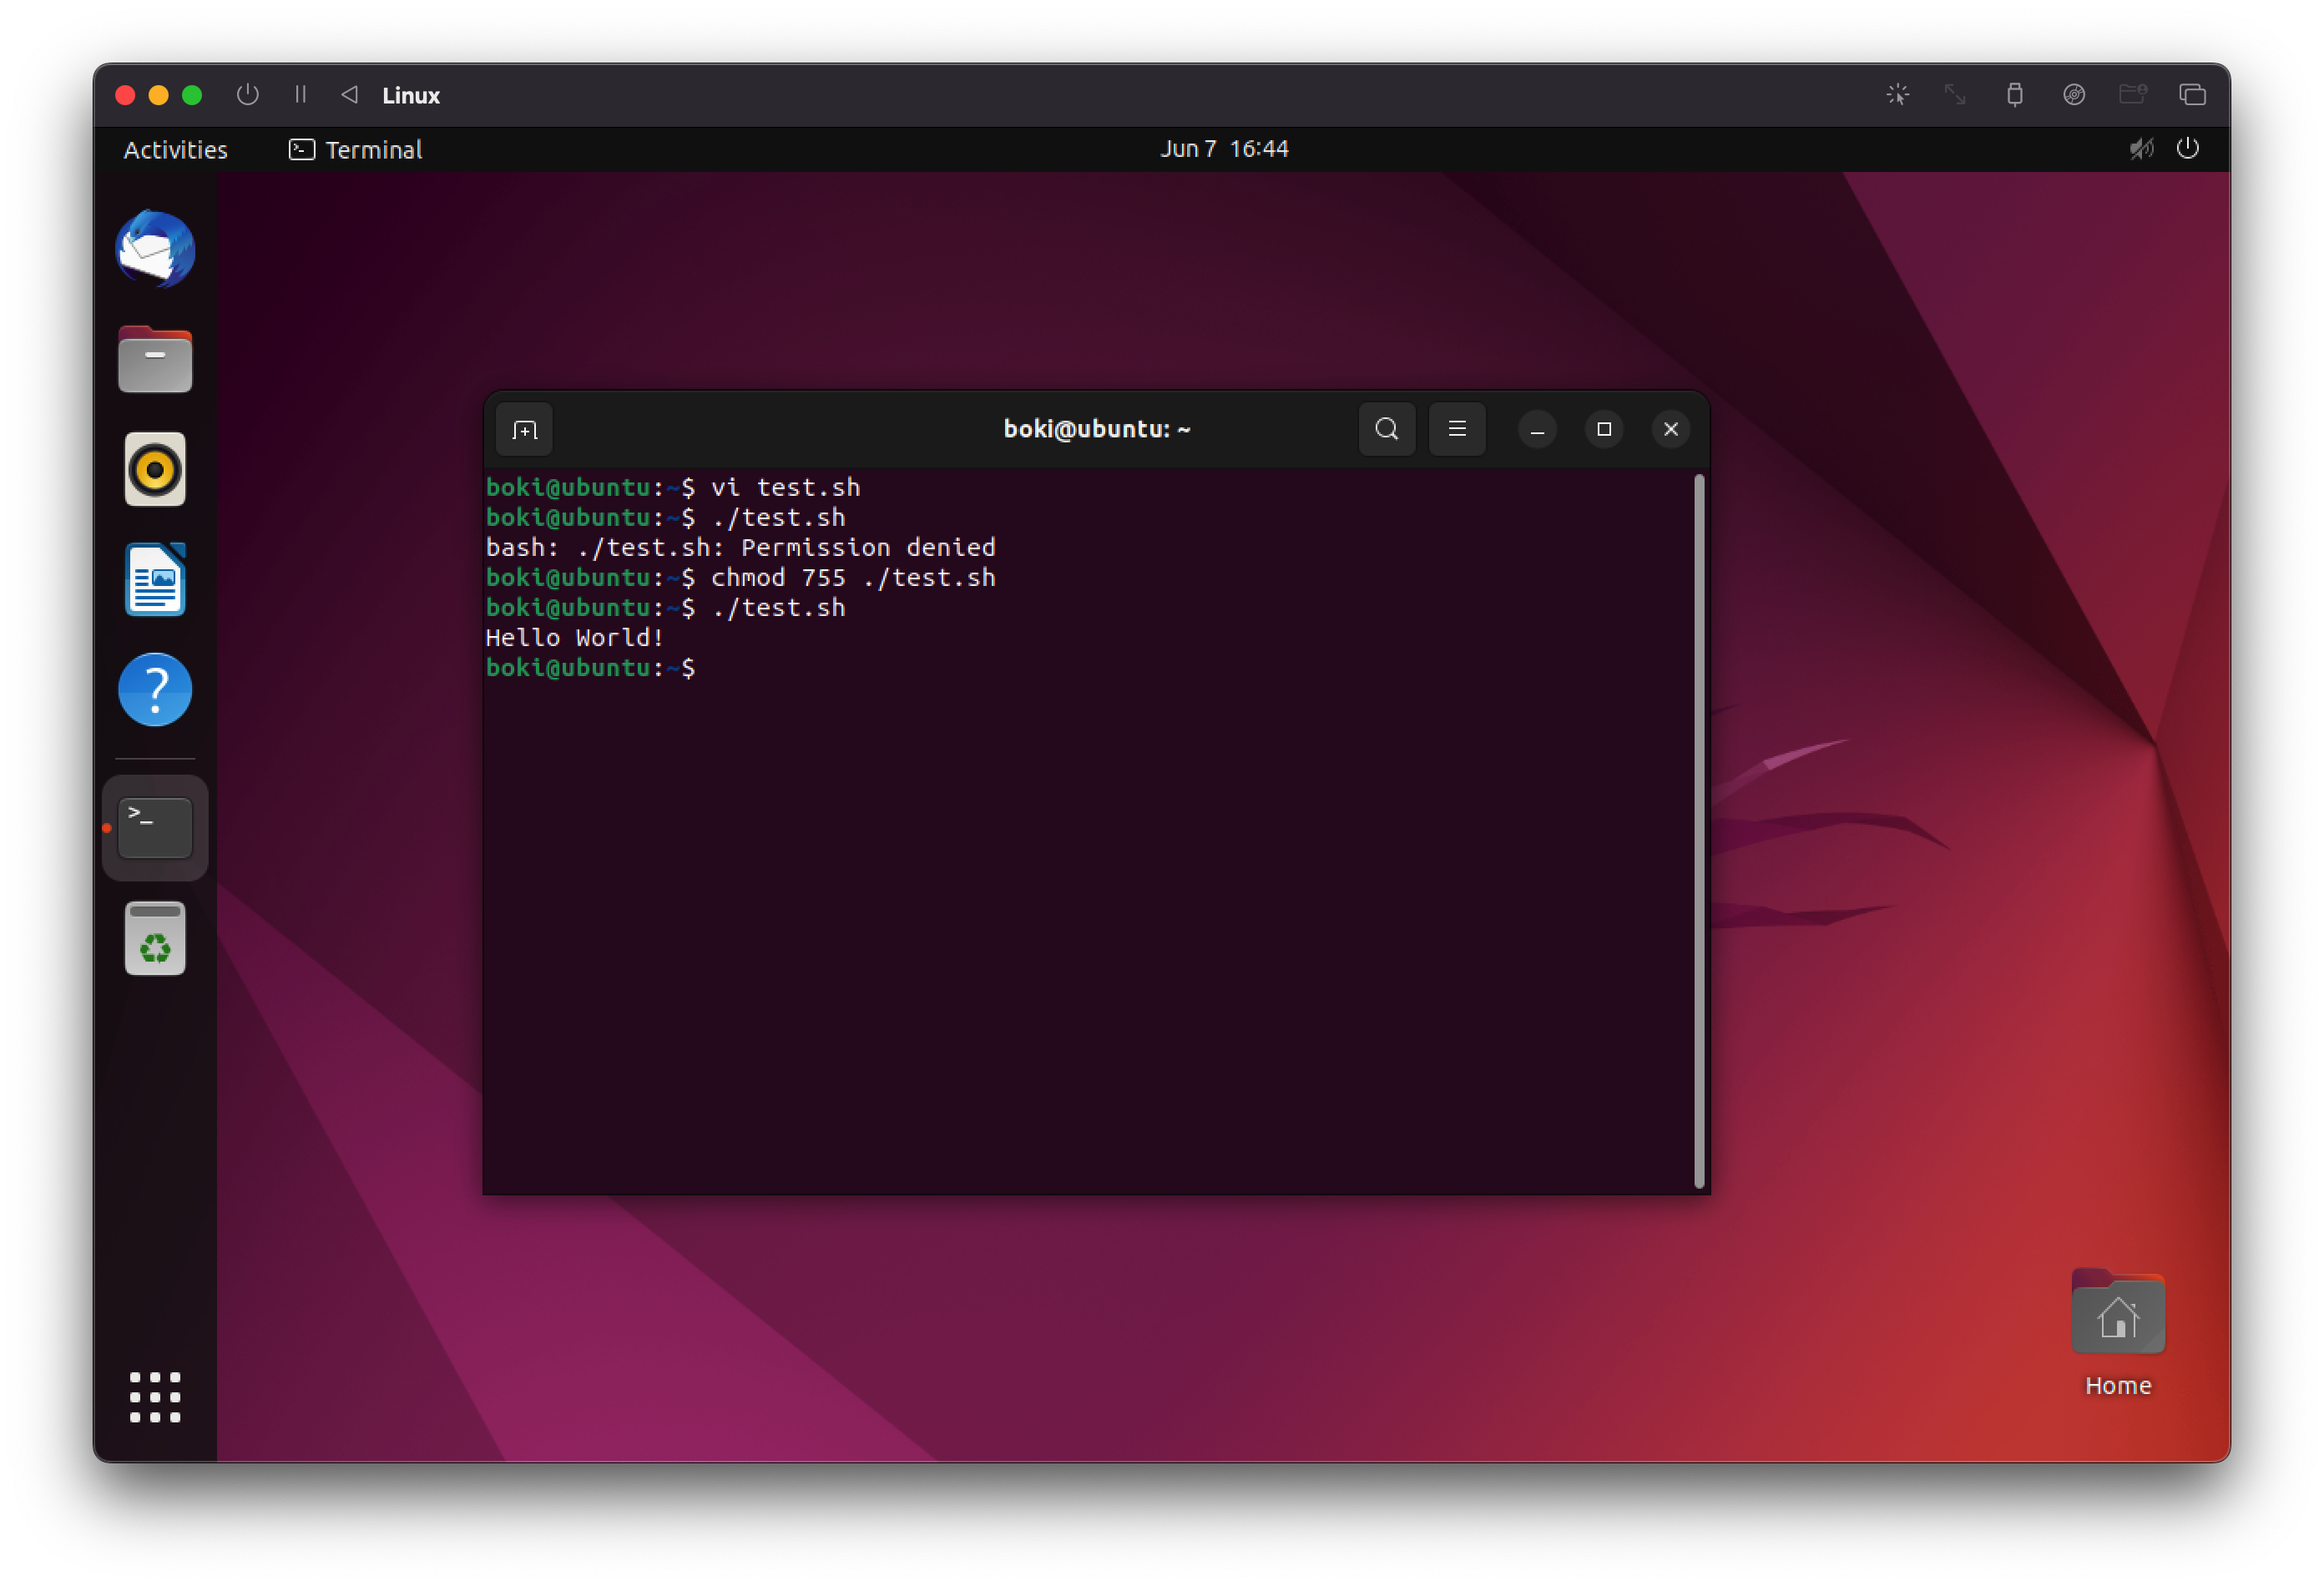Toggle the muted volume indicator

coord(2140,149)
